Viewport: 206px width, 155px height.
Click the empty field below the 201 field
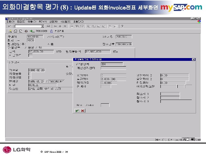[x=113, y=68]
